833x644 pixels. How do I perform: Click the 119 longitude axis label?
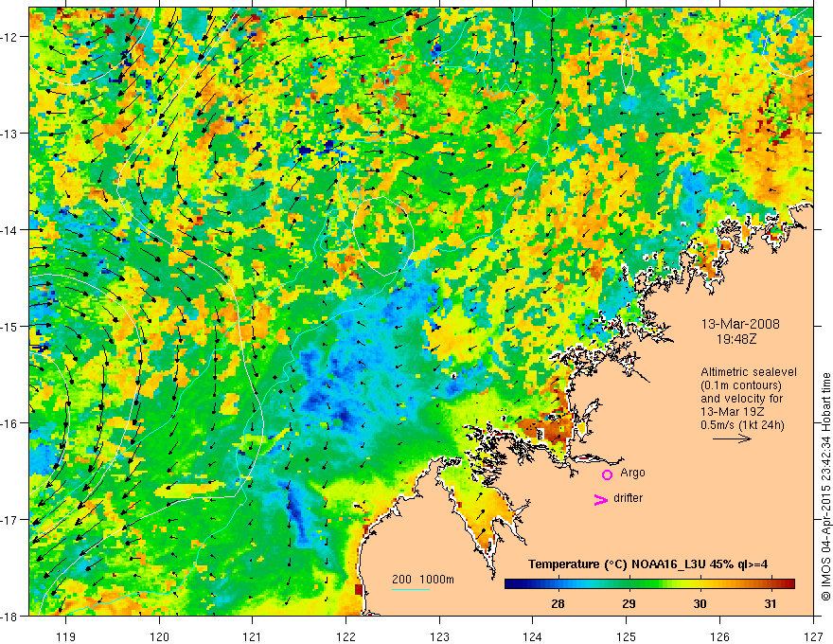66,636
